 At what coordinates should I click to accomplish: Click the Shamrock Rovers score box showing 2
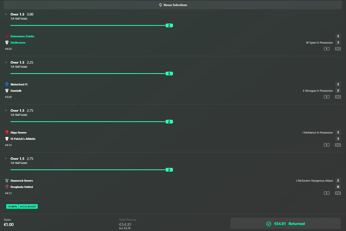338,181
